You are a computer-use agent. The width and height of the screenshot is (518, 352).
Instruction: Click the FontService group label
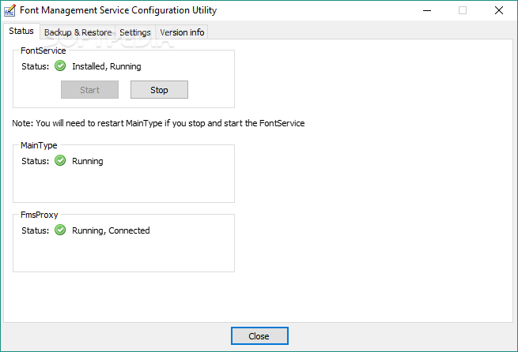point(43,51)
